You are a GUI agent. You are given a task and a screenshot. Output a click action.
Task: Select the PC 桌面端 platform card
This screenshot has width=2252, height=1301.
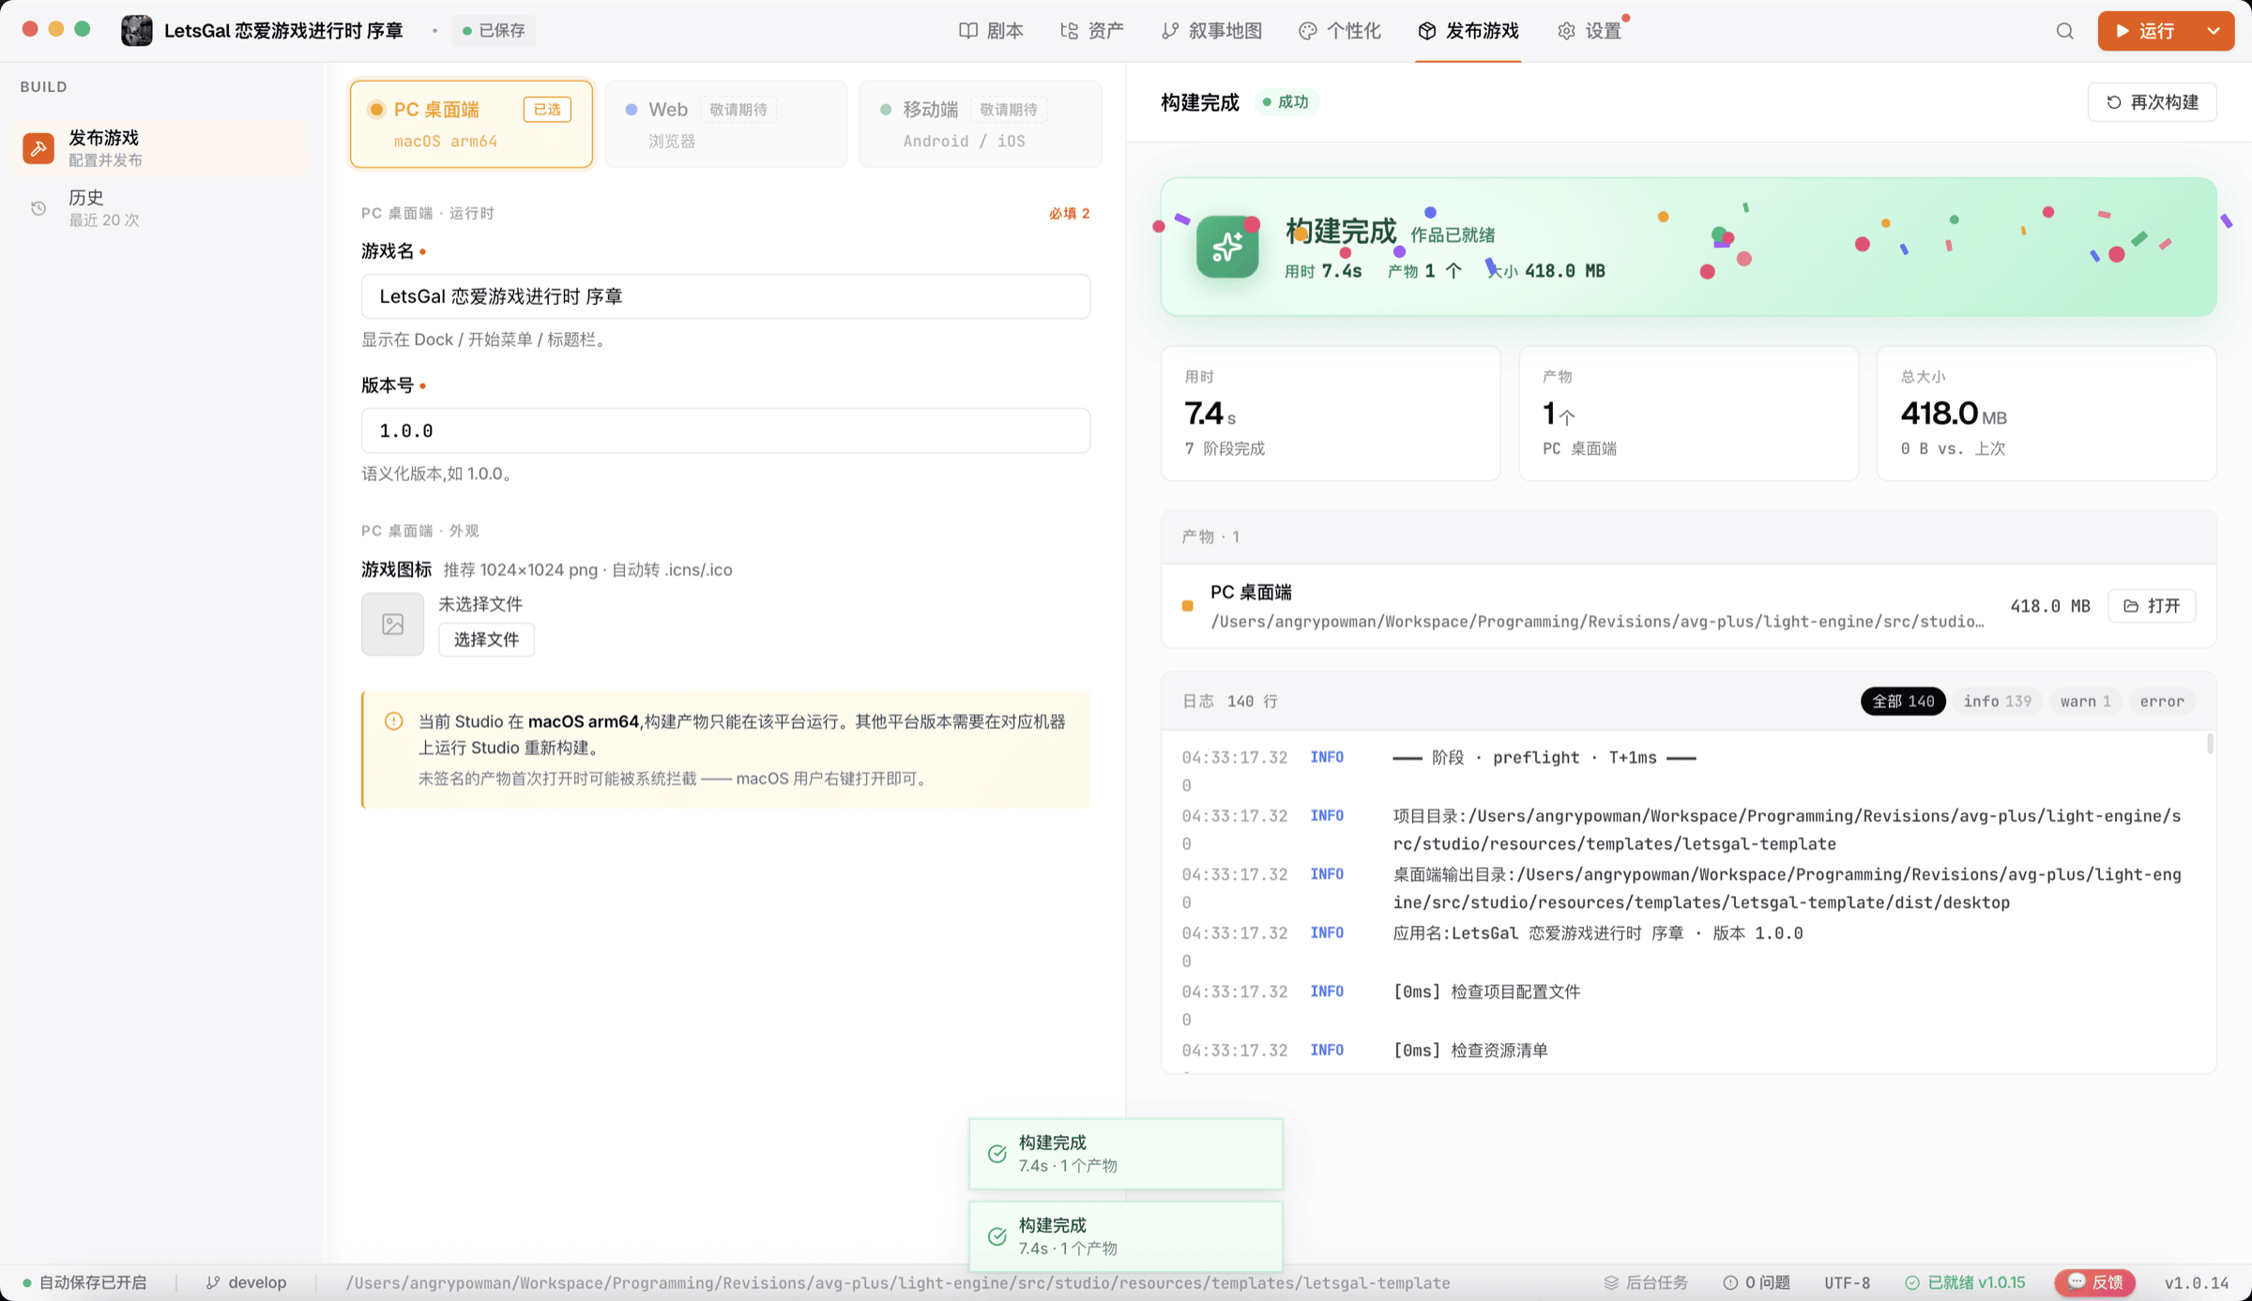point(471,124)
